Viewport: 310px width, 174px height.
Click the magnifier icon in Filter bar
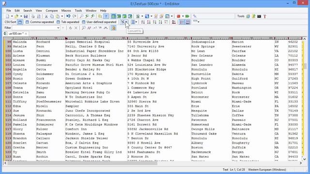pyautogui.click(x=84, y=28)
